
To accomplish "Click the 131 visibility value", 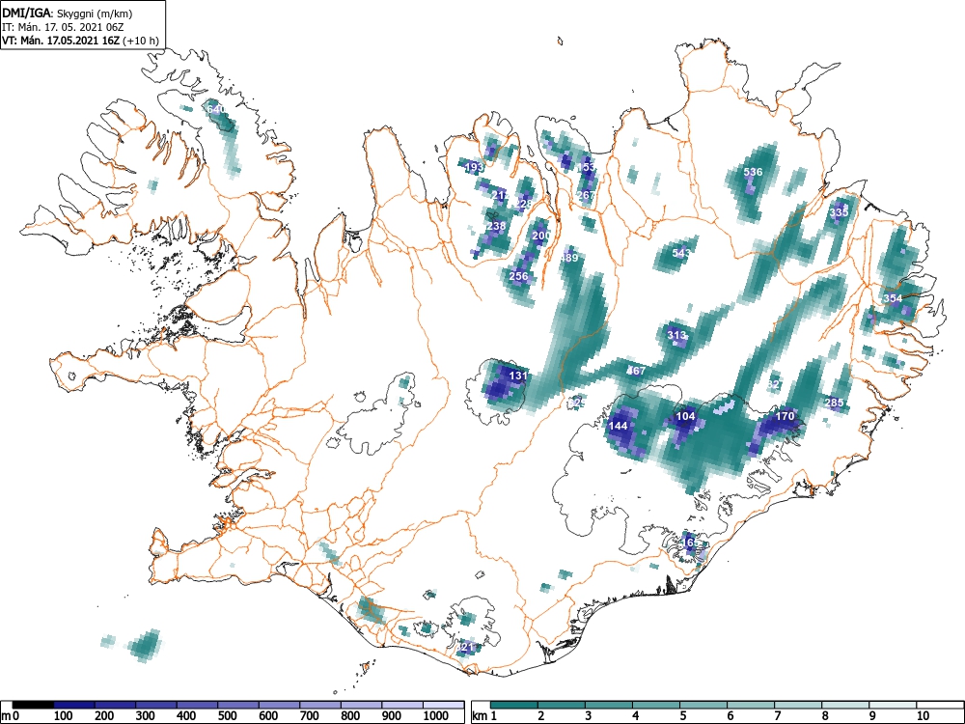I will pyautogui.click(x=519, y=375).
